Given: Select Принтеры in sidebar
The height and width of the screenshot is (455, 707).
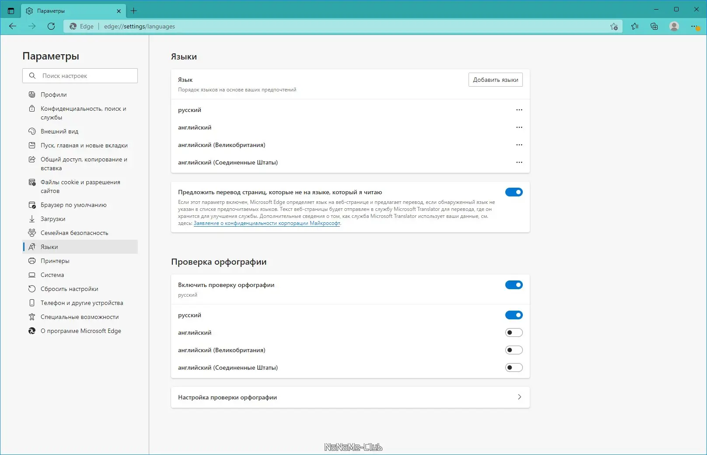Looking at the screenshot, I should coord(80,261).
